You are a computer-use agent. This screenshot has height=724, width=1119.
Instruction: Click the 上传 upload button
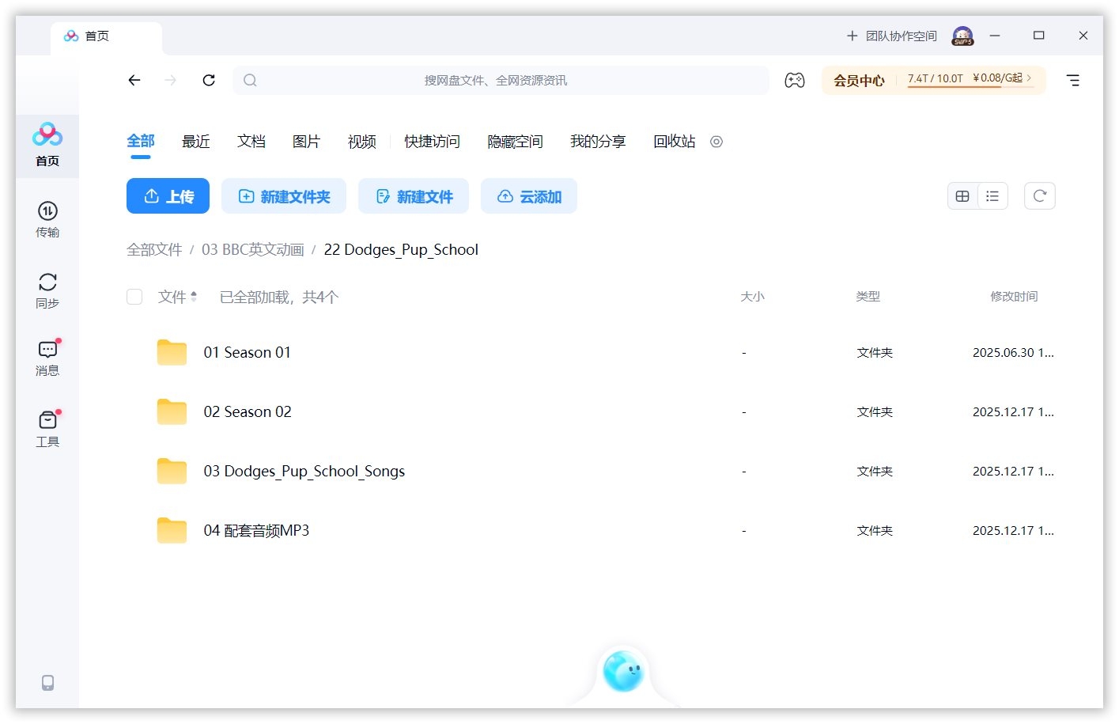(x=168, y=196)
